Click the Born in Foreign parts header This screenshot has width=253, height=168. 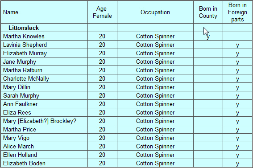[237, 12]
